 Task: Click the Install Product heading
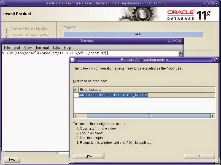(17, 14)
